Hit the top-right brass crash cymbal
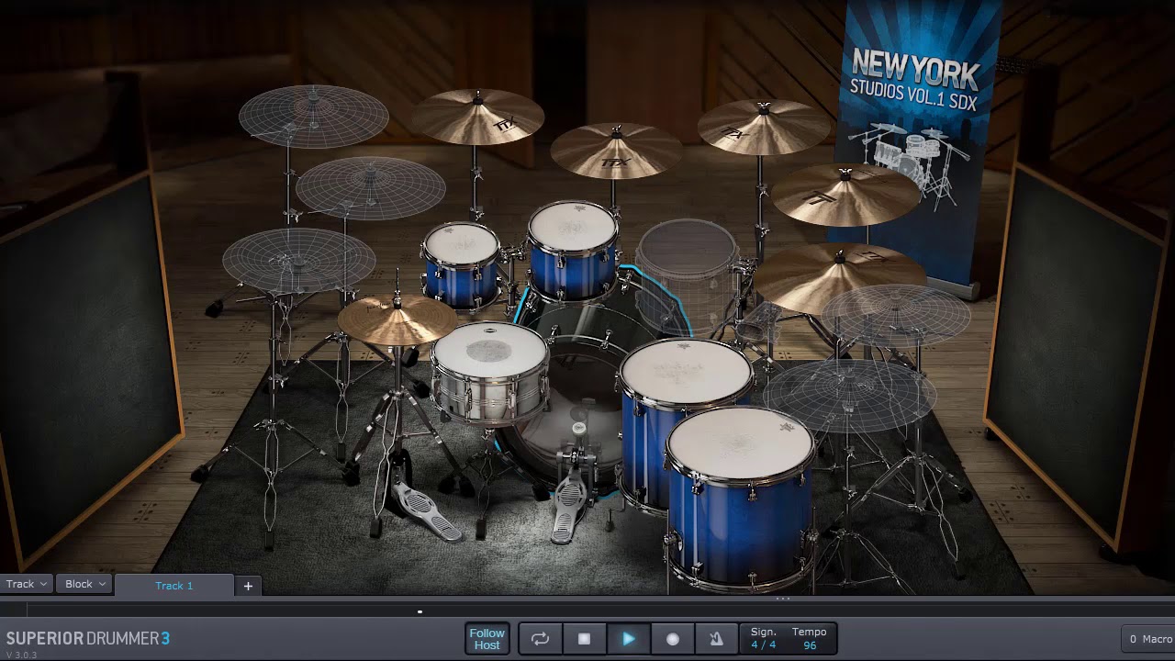Viewport: 1175px width, 661px height. (x=764, y=126)
